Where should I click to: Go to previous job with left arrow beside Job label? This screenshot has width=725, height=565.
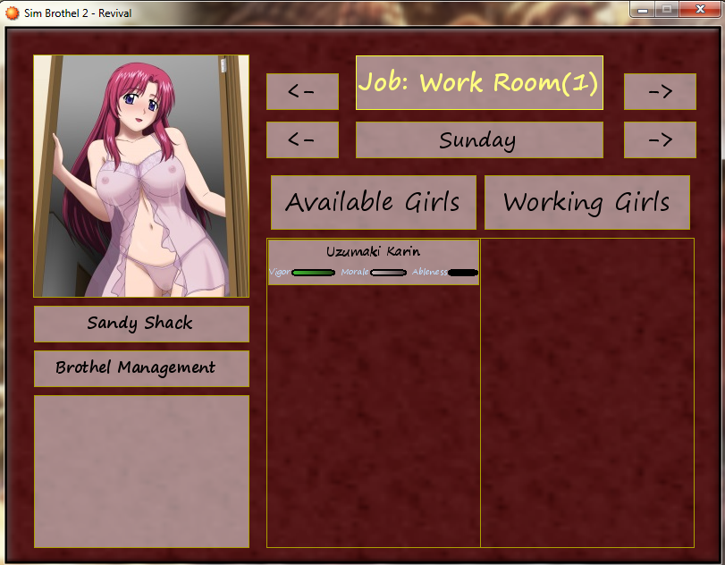302,91
